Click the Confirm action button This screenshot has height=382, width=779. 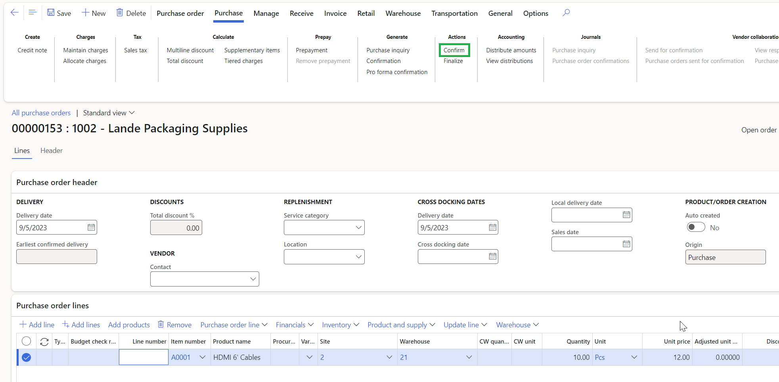point(454,50)
